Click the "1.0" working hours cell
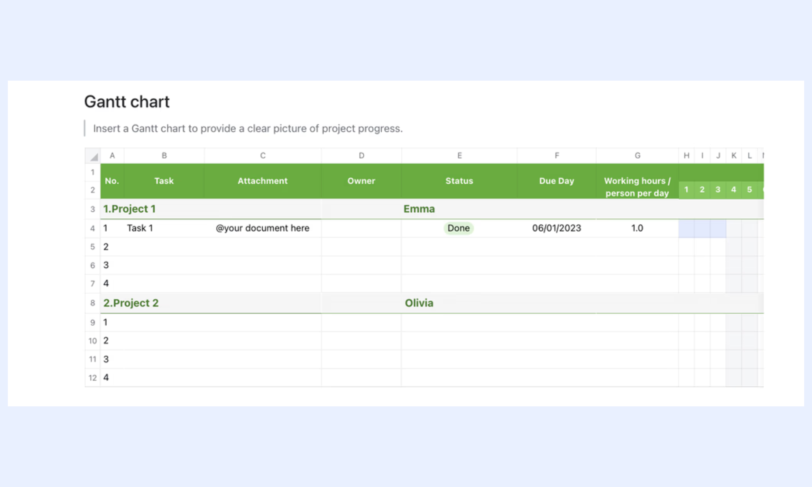The width and height of the screenshot is (812, 487). coord(637,228)
